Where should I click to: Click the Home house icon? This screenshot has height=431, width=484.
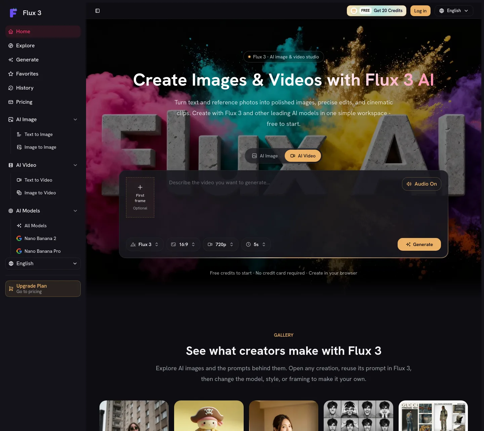point(11,32)
